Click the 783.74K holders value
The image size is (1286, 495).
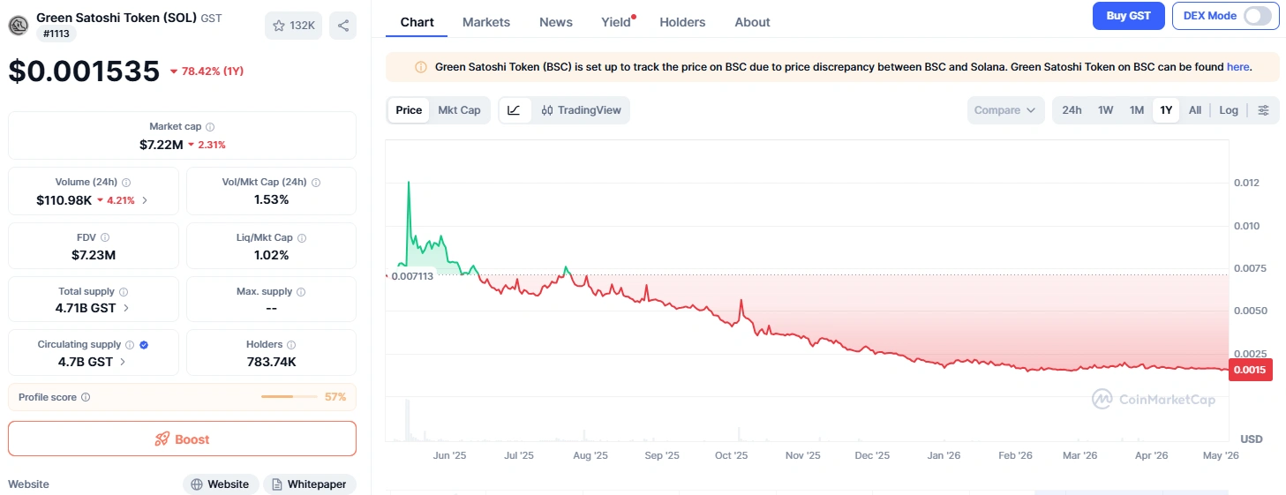271,362
